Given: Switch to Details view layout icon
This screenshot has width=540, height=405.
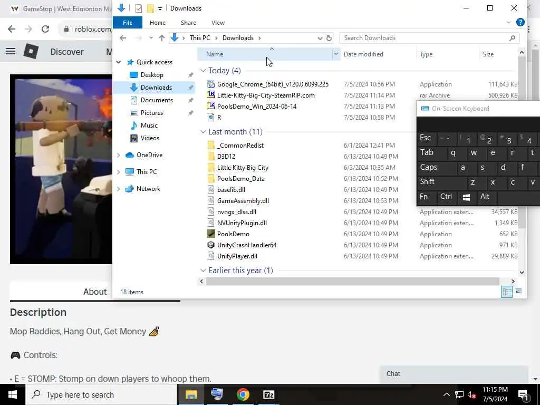Looking at the screenshot, I should (x=507, y=292).
